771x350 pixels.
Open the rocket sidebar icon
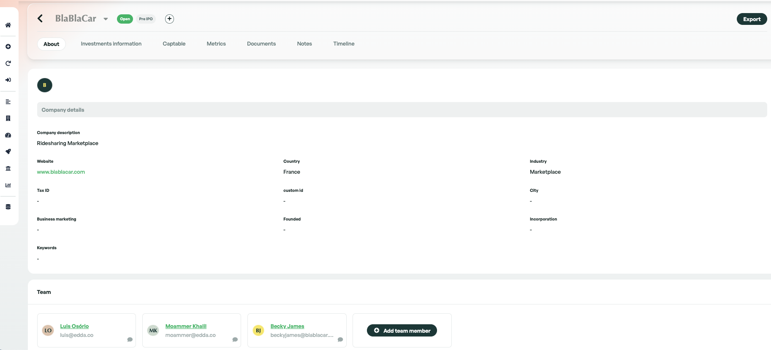click(x=8, y=151)
